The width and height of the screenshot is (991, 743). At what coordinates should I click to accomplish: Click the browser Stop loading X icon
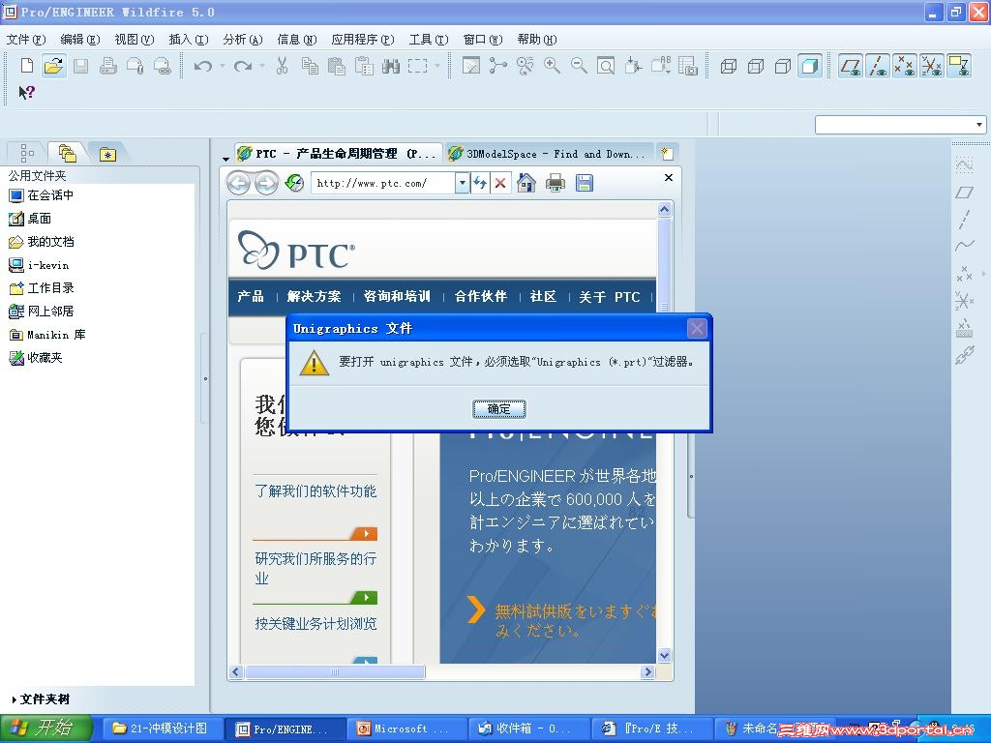[x=500, y=183]
